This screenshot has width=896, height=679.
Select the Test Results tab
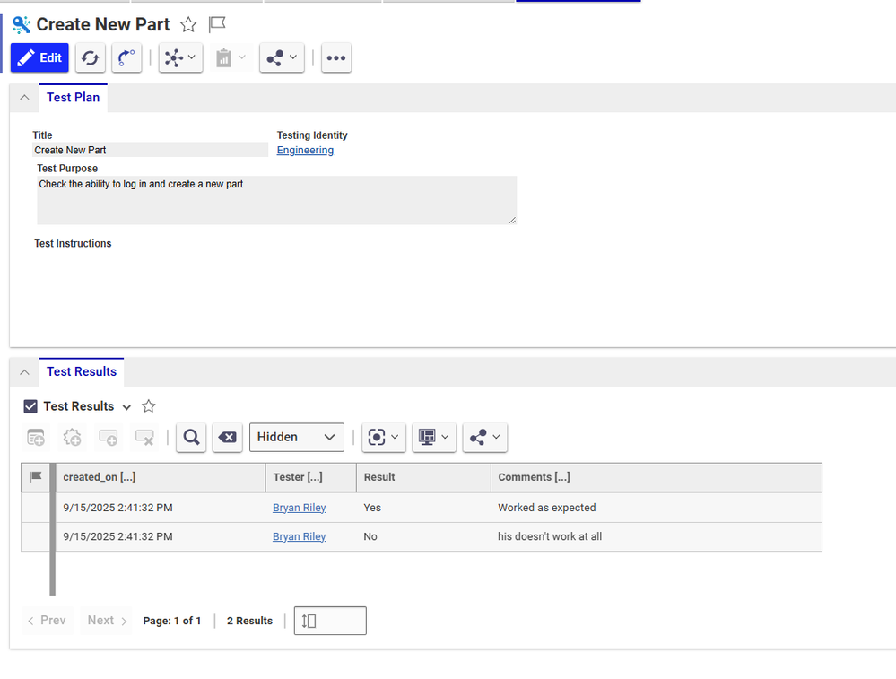point(82,371)
